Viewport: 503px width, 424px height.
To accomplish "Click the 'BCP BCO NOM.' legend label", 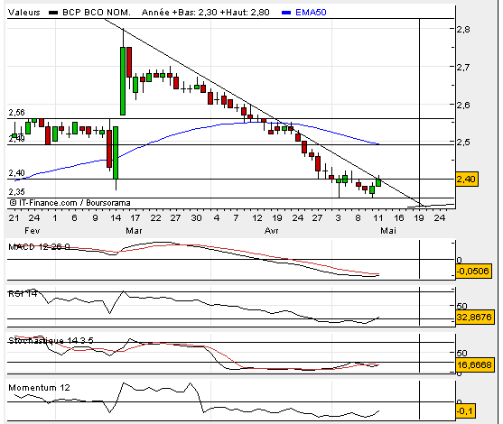I will click(x=97, y=13).
